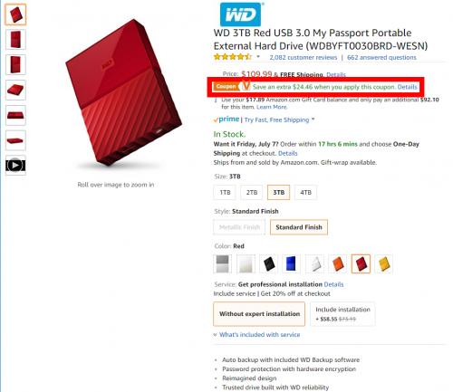Click the WD brand logo

point(241,14)
